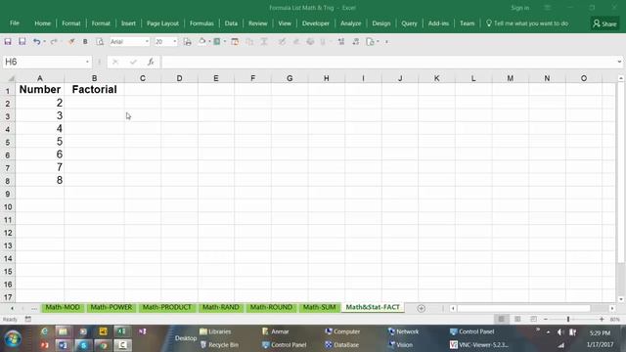Click the sheet tabs scroll-left arrow
626x352 pixels.
[13, 308]
